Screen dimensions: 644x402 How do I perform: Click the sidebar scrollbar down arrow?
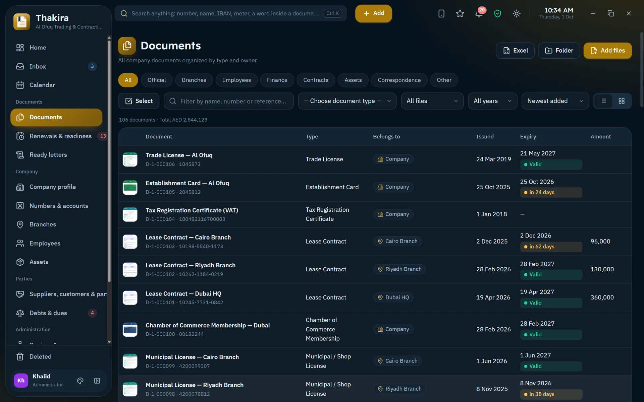point(109,342)
